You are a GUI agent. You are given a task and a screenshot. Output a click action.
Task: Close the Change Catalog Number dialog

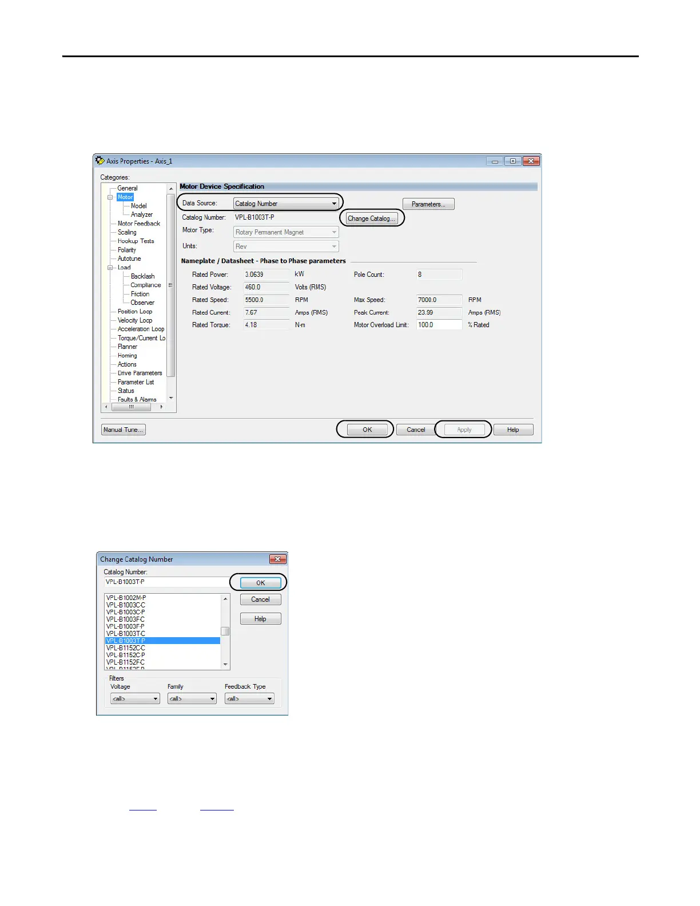pyautogui.click(x=277, y=559)
